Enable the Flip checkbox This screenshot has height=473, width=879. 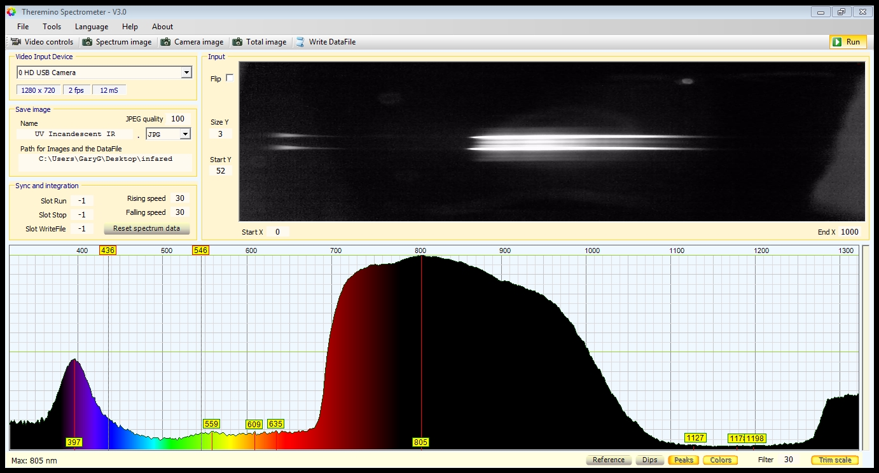[230, 78]
